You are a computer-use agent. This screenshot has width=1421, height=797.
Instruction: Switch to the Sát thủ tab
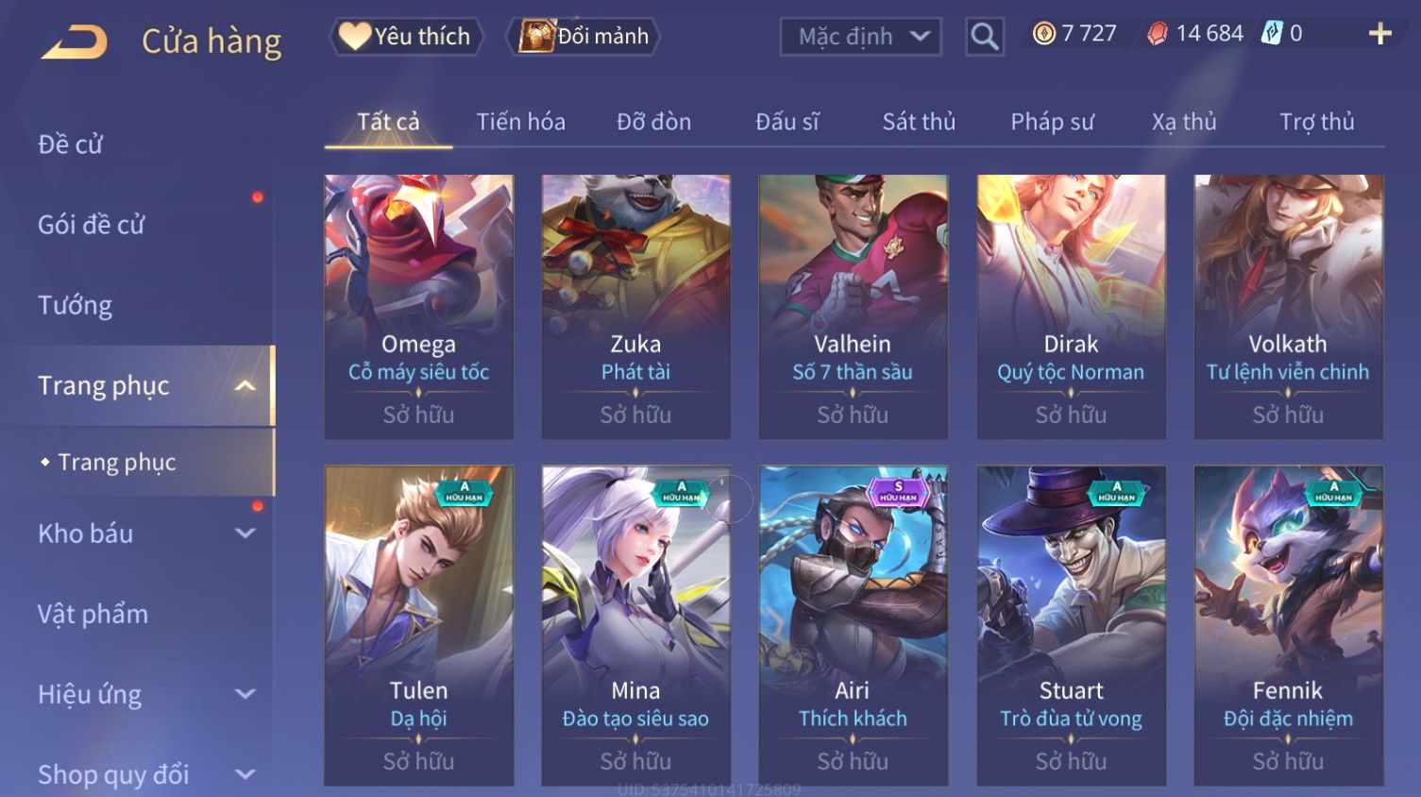click(919, 122)
